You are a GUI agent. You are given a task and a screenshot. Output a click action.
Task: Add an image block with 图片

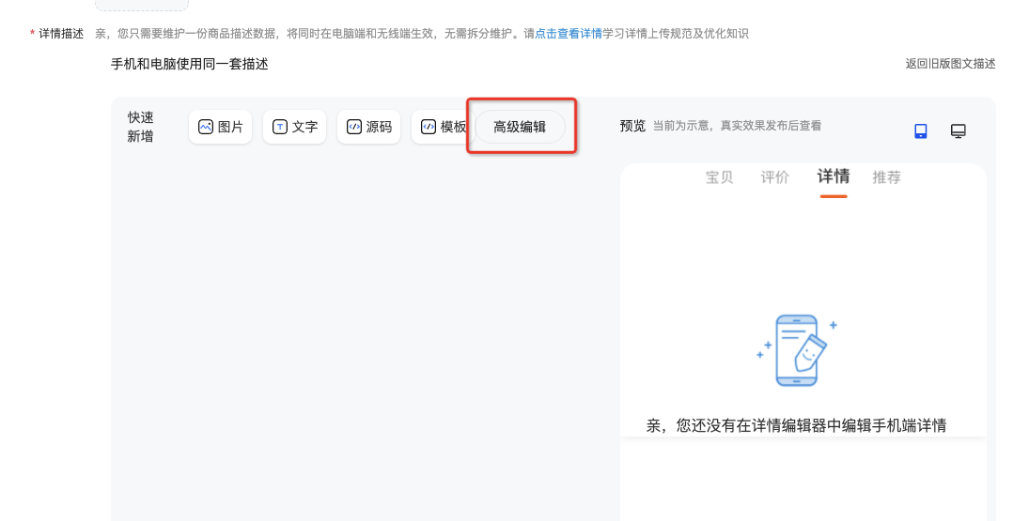click(x=220, y=127)
